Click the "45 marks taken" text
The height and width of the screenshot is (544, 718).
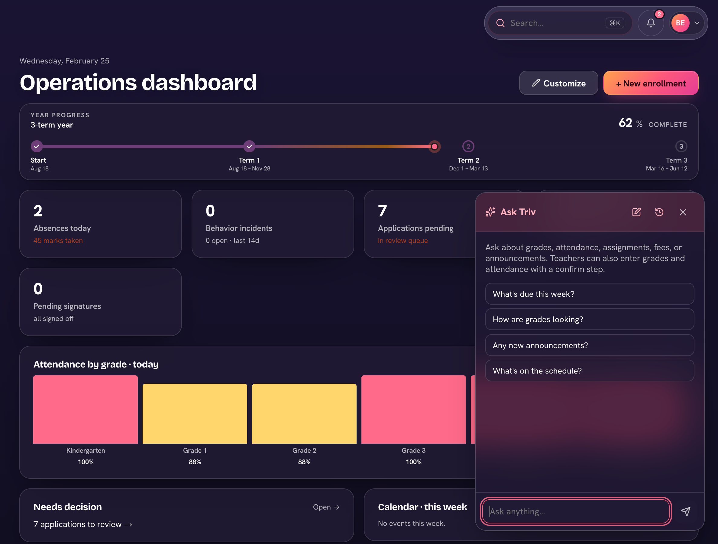58,241
